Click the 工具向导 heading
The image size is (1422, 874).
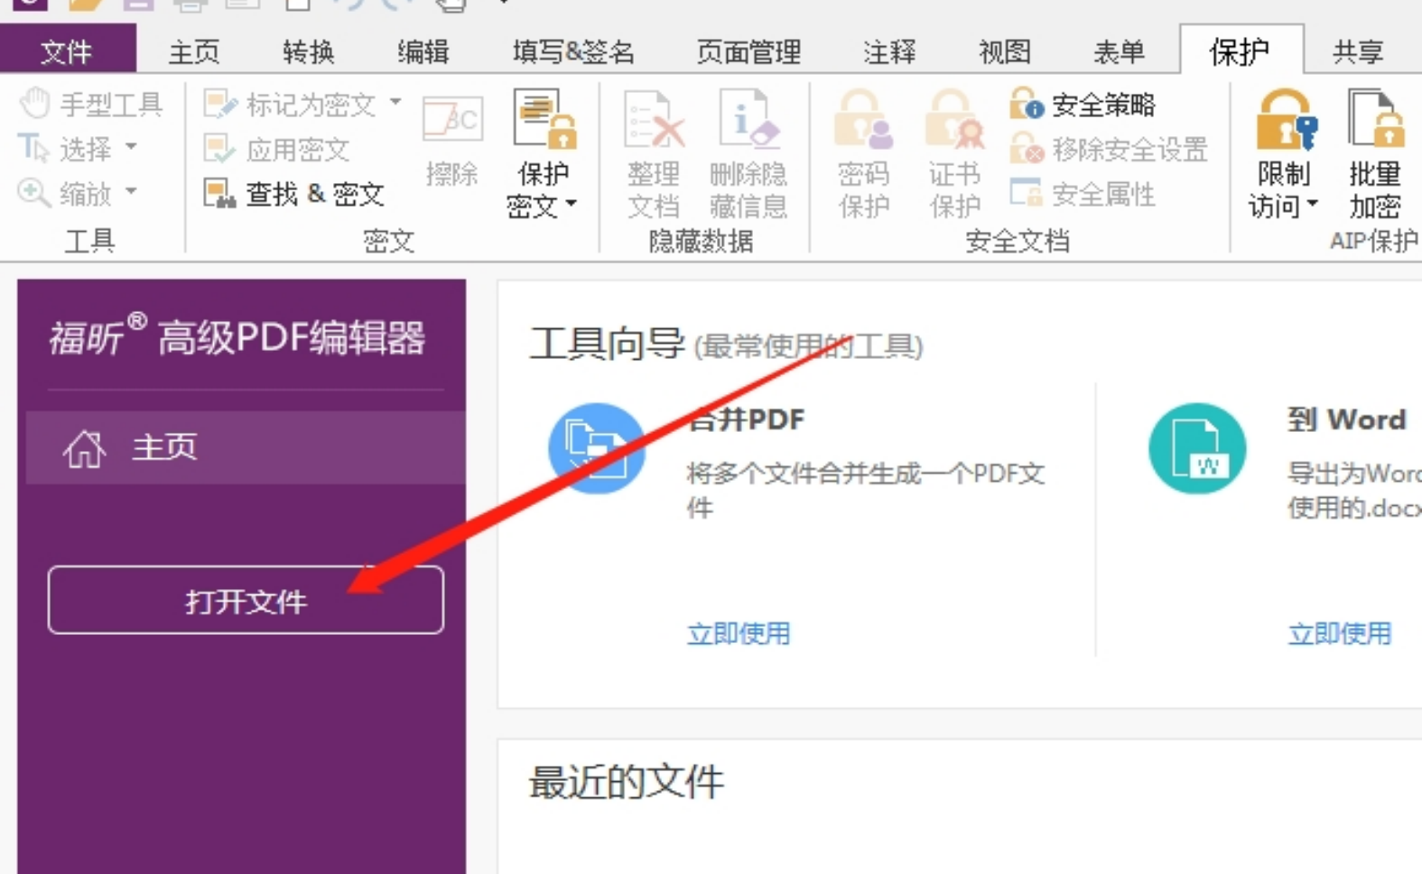607,344
